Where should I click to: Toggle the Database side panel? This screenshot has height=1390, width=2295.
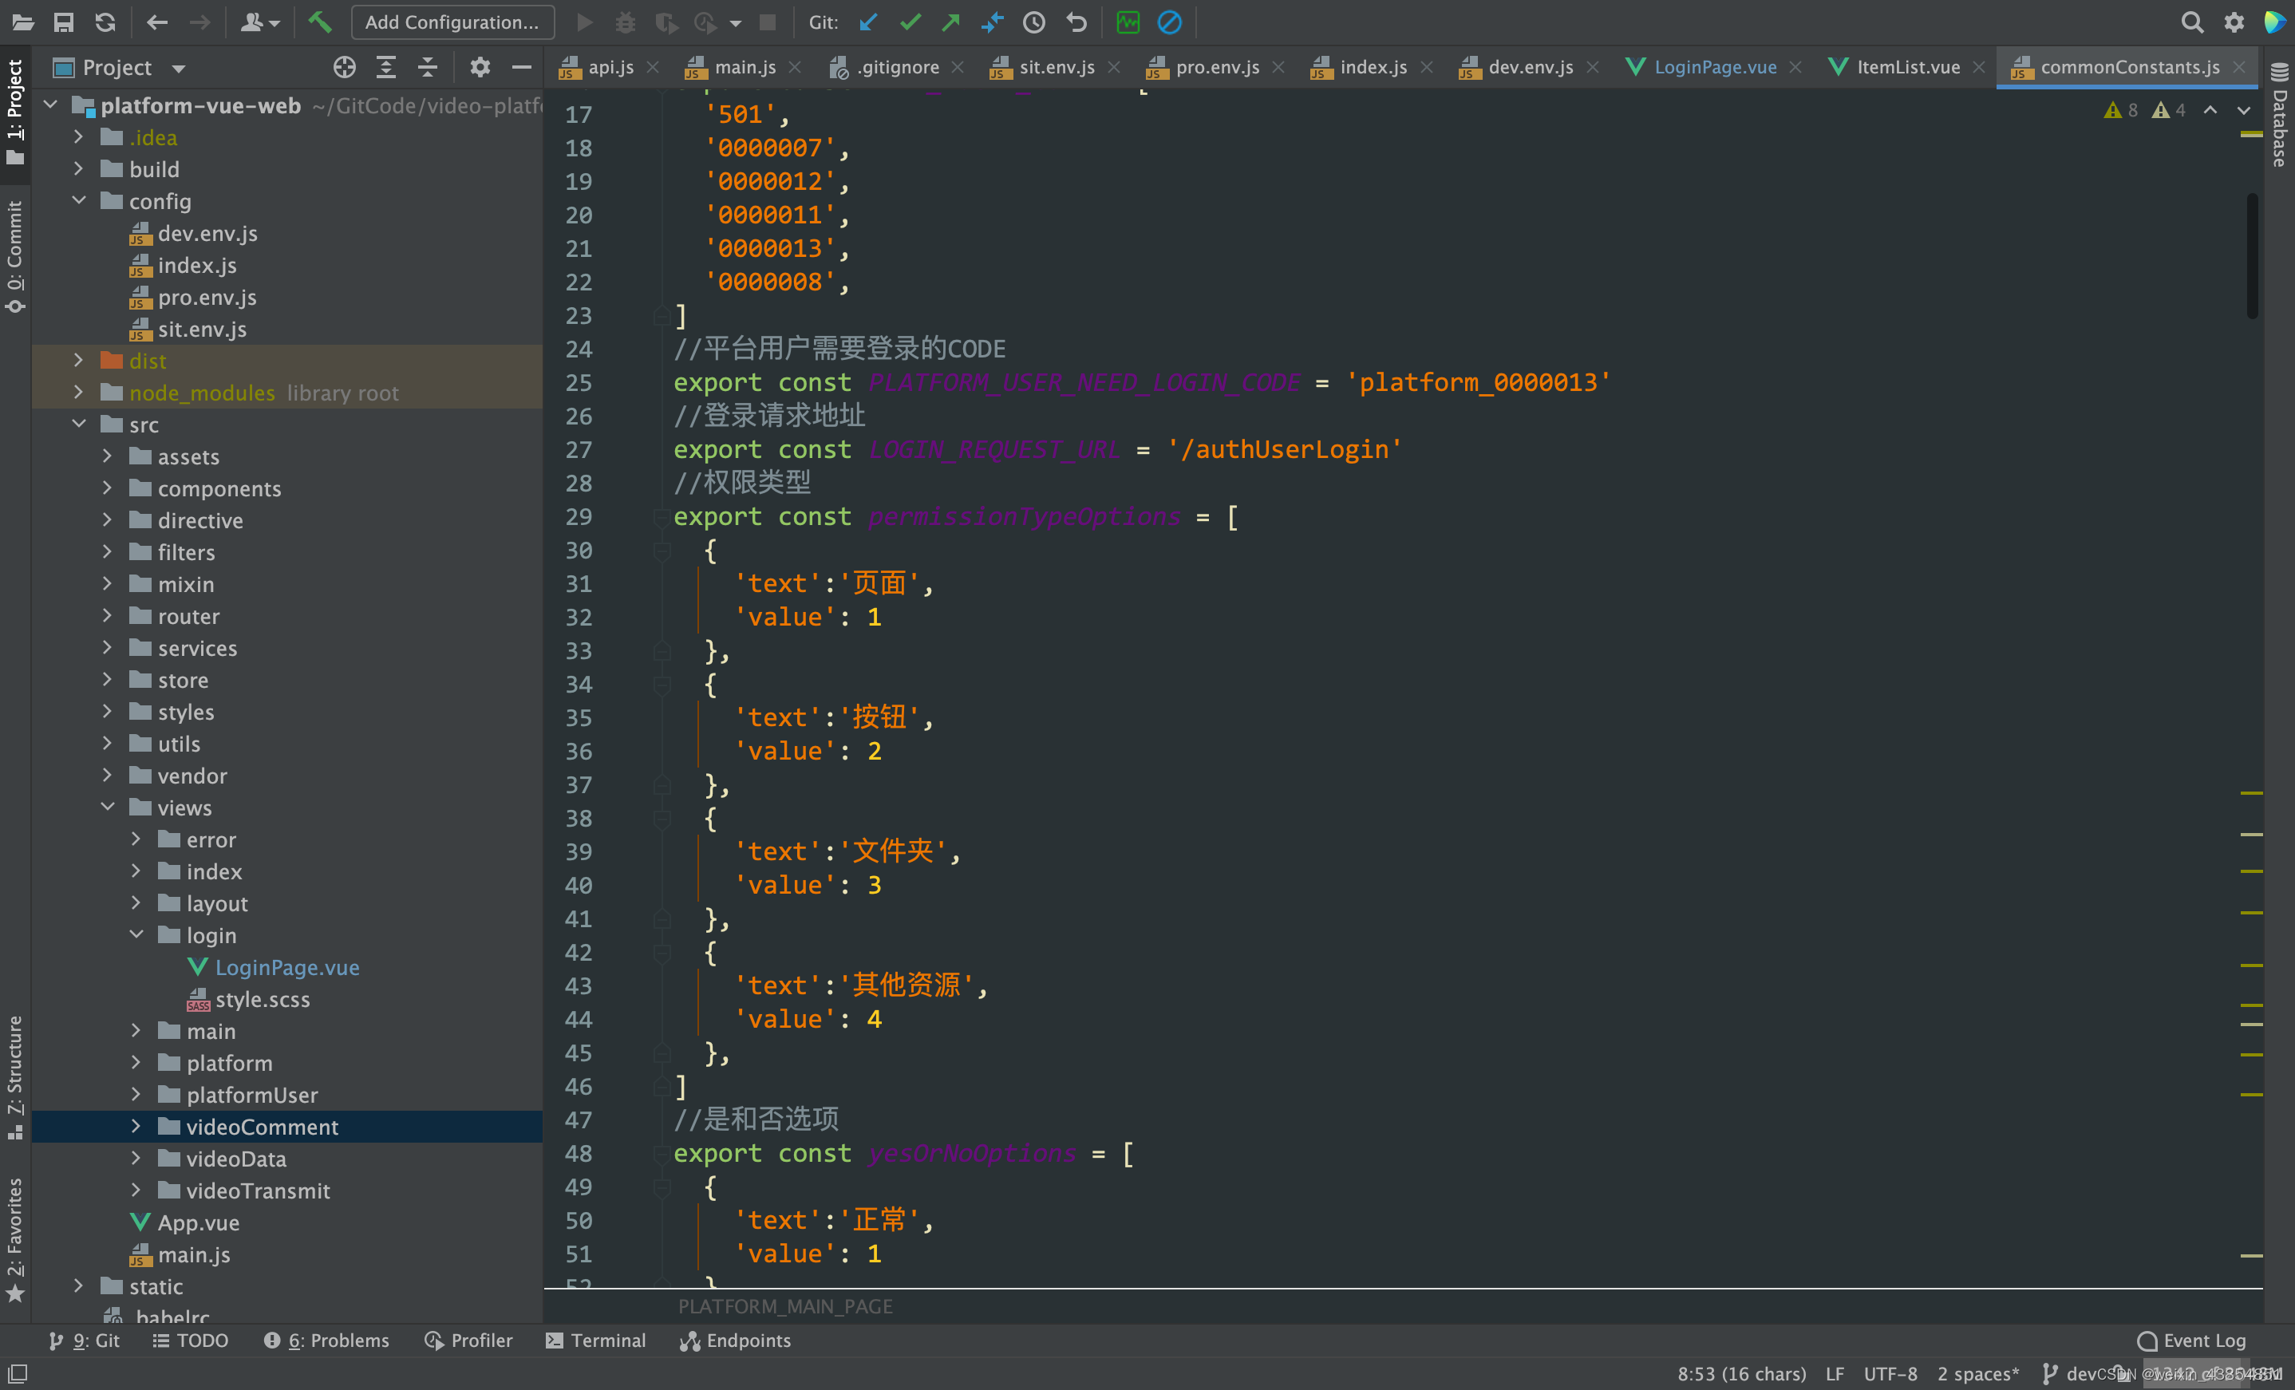2279,116
